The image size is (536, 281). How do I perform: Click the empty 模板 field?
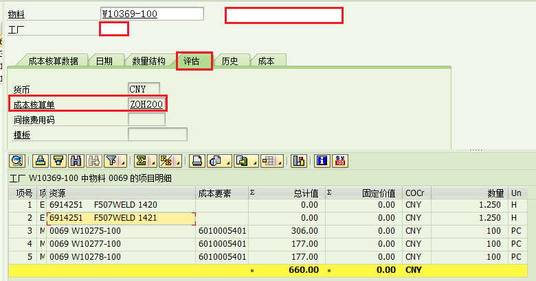157,134
